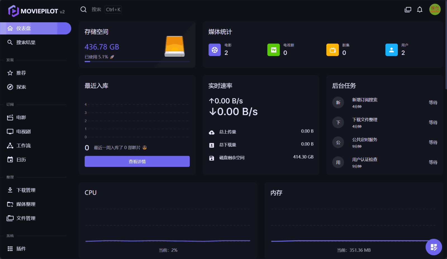
Task: Click the display/monitor icon in top bar
Action: [408, 9]
